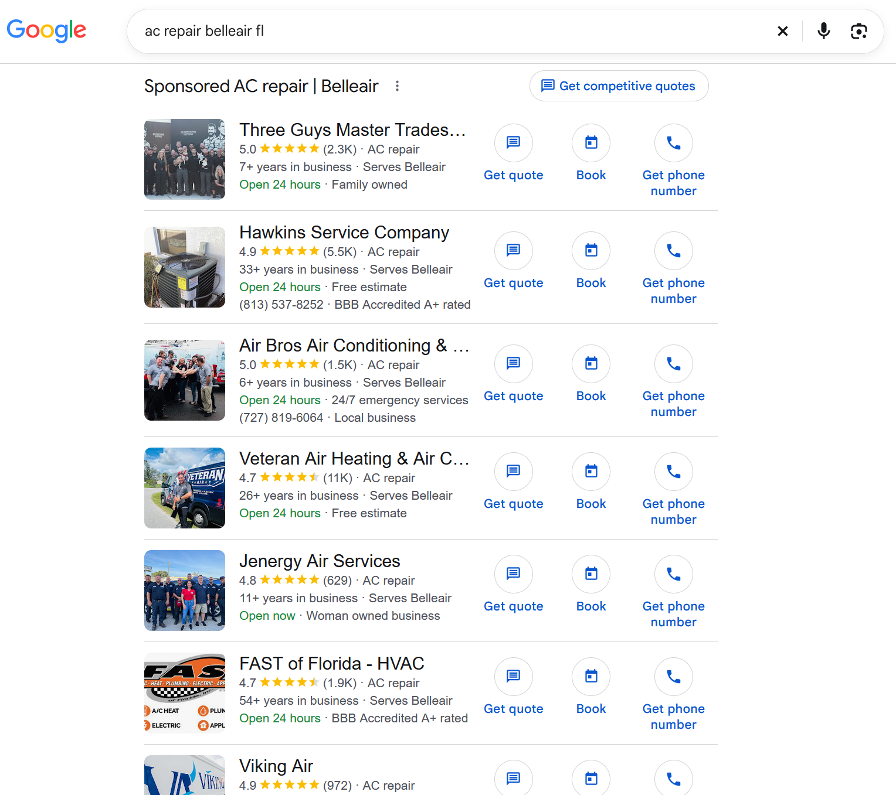896x795 pixels.
Task: Get quote icon for Veteran Air Heating
Action: 514,471
